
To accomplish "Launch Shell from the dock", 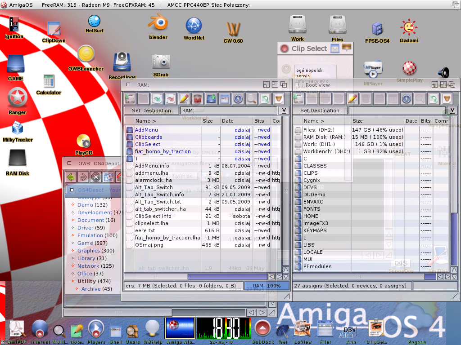I will 116,334.
